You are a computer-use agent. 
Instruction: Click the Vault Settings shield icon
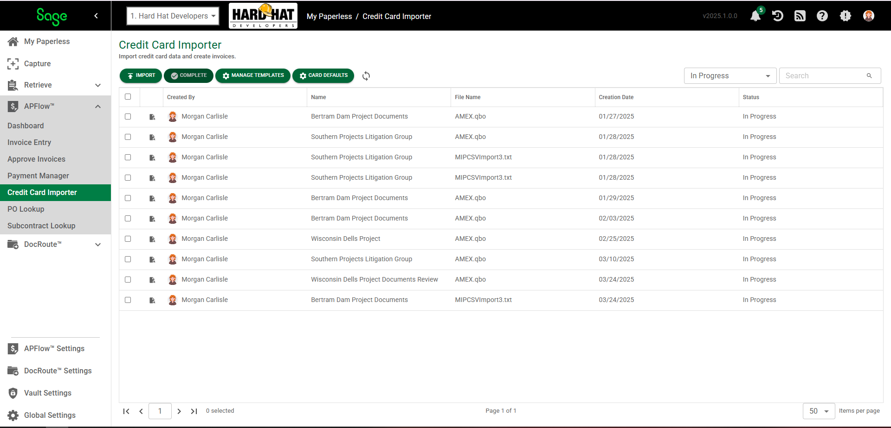[x=13, y=393]
